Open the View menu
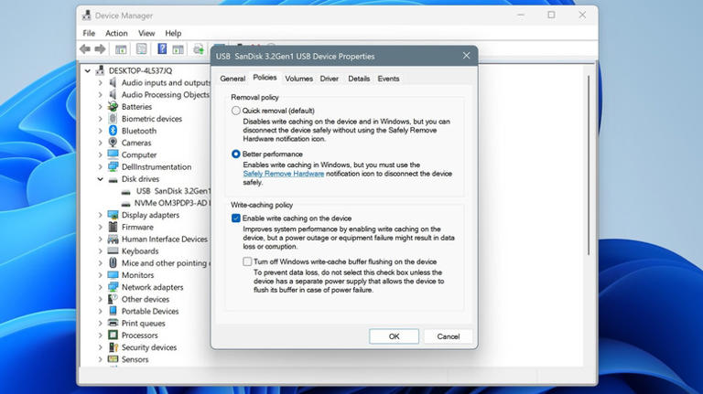 click(x=146, y=33)
